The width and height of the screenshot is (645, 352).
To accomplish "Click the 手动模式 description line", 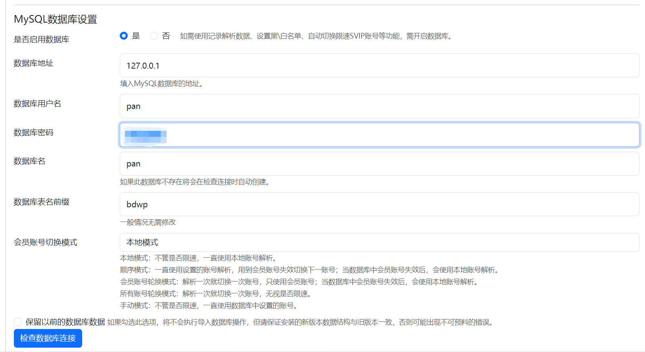I will pyautogui.click(x=209, y=306).
